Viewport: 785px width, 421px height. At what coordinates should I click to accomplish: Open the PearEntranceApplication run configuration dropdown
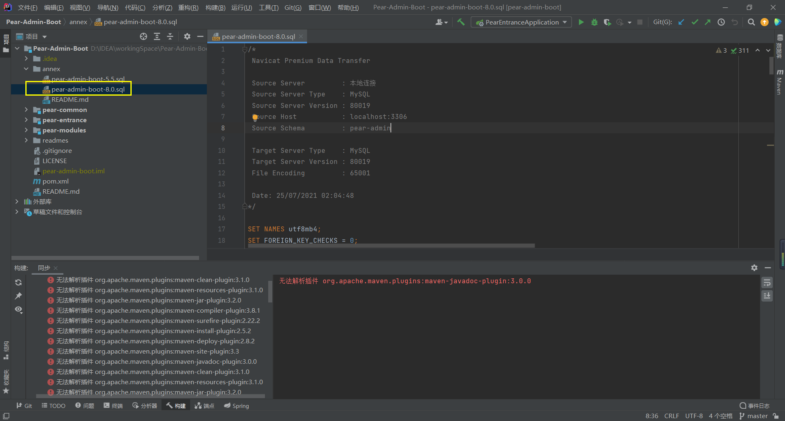521,22
